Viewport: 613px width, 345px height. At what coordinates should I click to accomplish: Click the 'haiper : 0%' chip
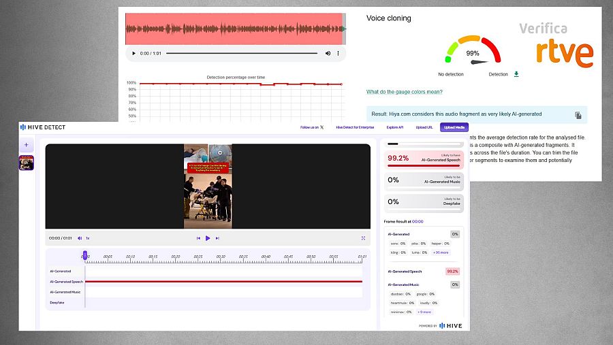(440, 244)
